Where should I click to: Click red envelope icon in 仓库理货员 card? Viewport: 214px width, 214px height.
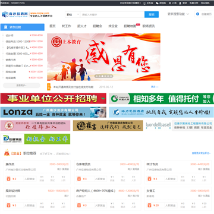tap(79, 179)
